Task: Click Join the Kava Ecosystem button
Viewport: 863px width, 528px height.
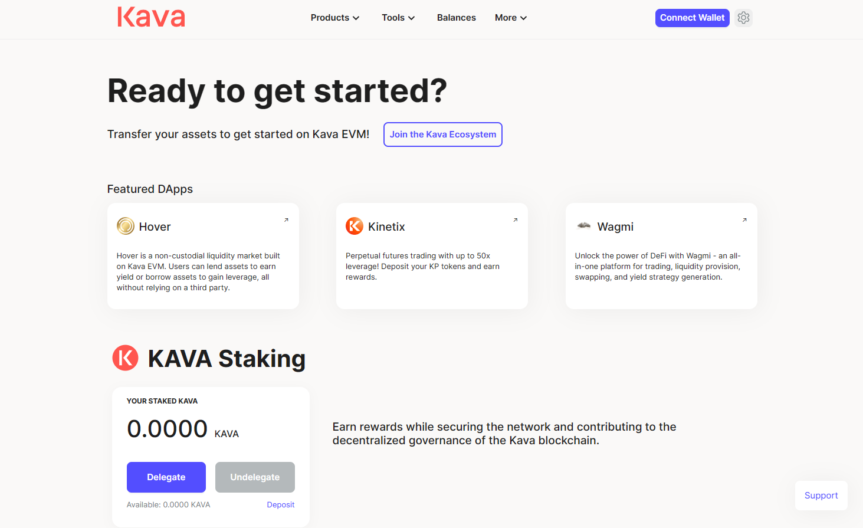Action: click(443, 135)
